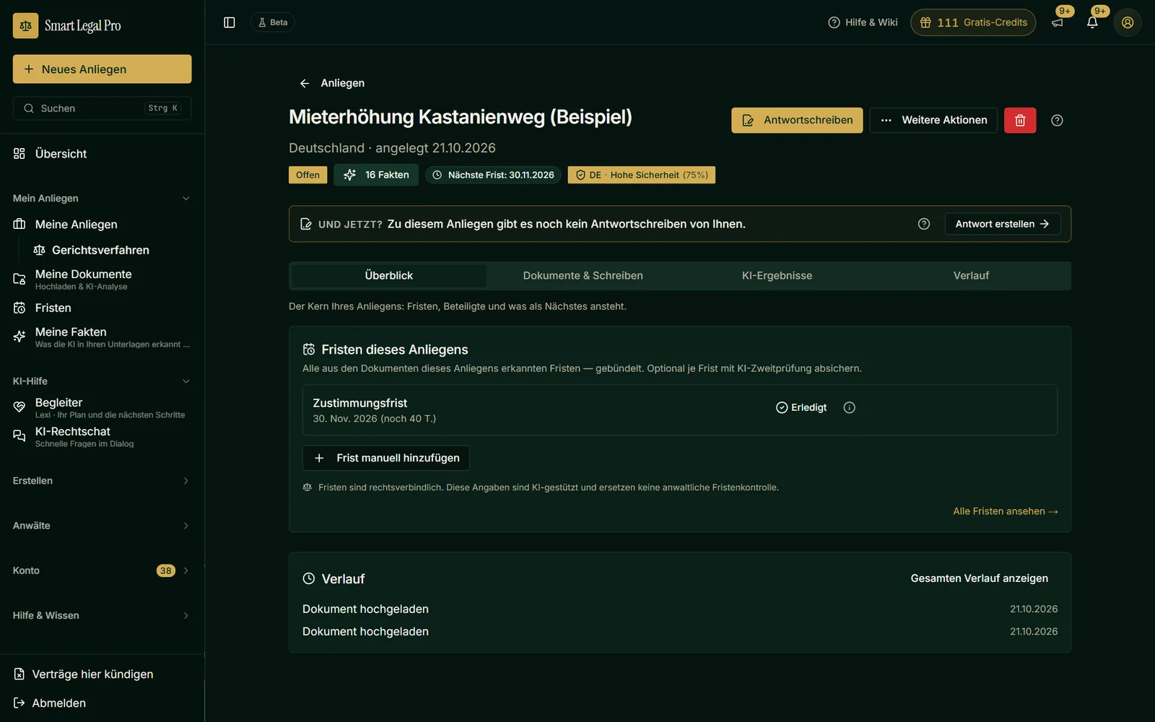Viewport: 1155px width, 722px height.
Task: Toggle Erledigt status of Zustimmungsfrist
Action: [801, 408]
